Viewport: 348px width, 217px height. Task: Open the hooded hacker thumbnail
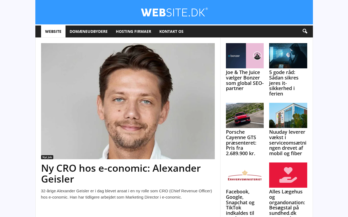tap(288, 56)
